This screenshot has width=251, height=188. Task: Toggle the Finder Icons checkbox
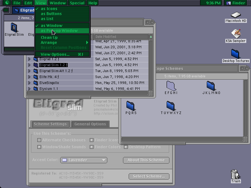[x=92, y=140]
